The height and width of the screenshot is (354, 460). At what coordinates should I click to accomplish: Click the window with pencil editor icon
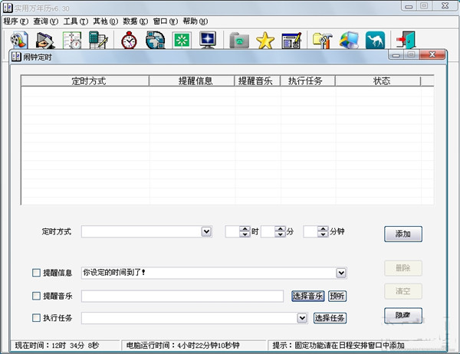[x=291, y=40]
